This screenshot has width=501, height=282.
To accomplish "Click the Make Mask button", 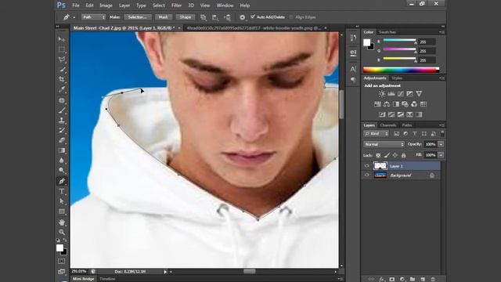I will coord(163,17).
